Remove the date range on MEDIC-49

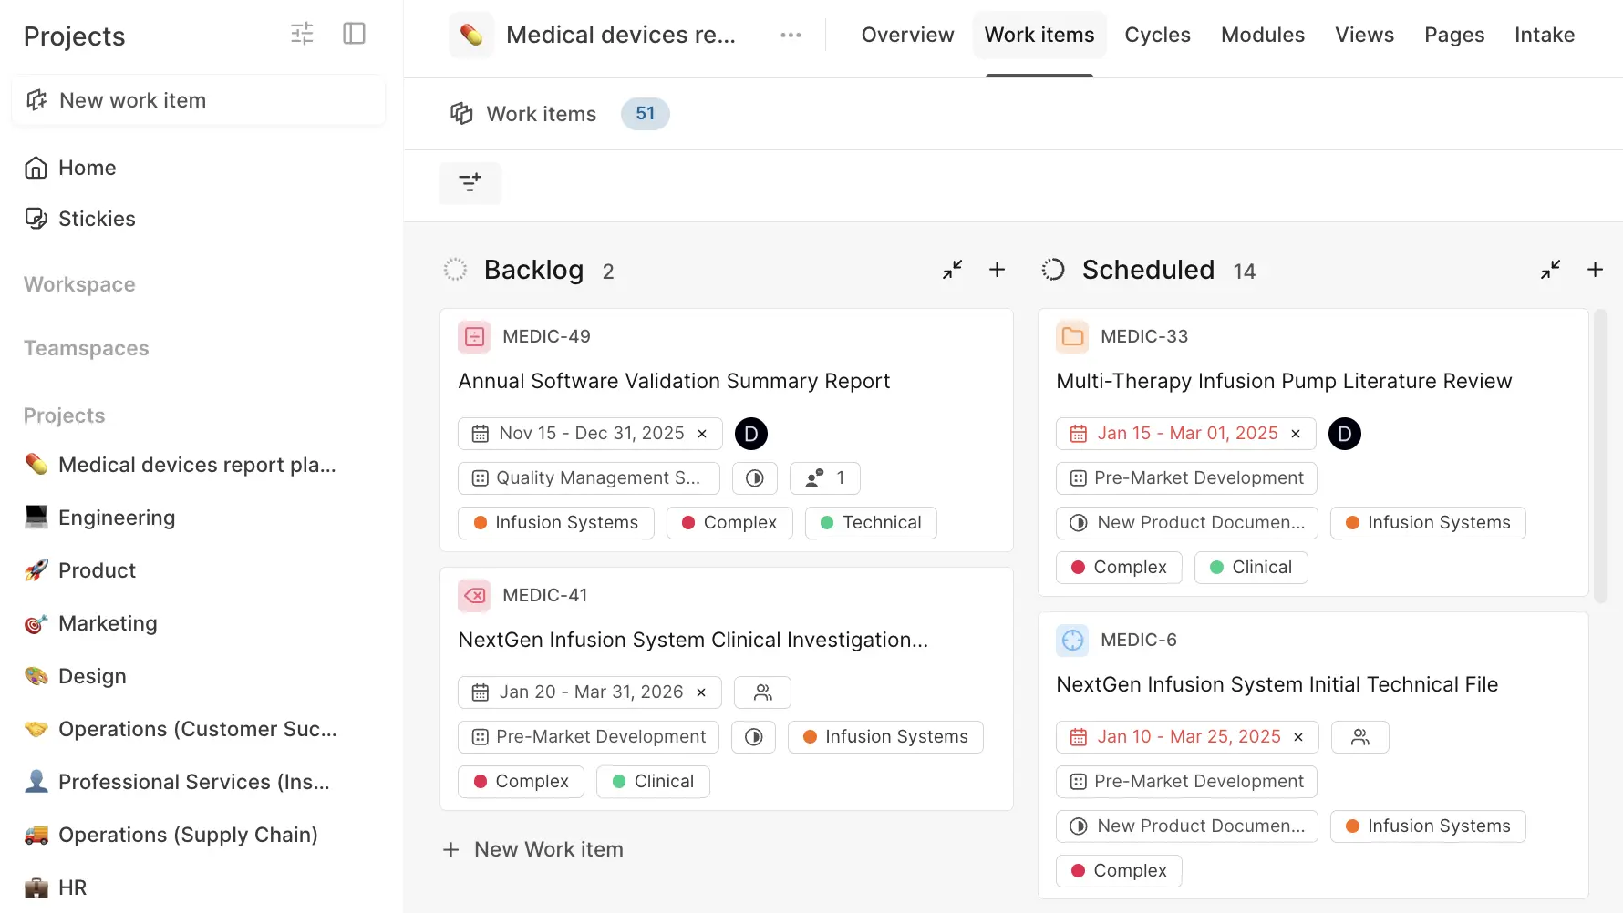702,434
